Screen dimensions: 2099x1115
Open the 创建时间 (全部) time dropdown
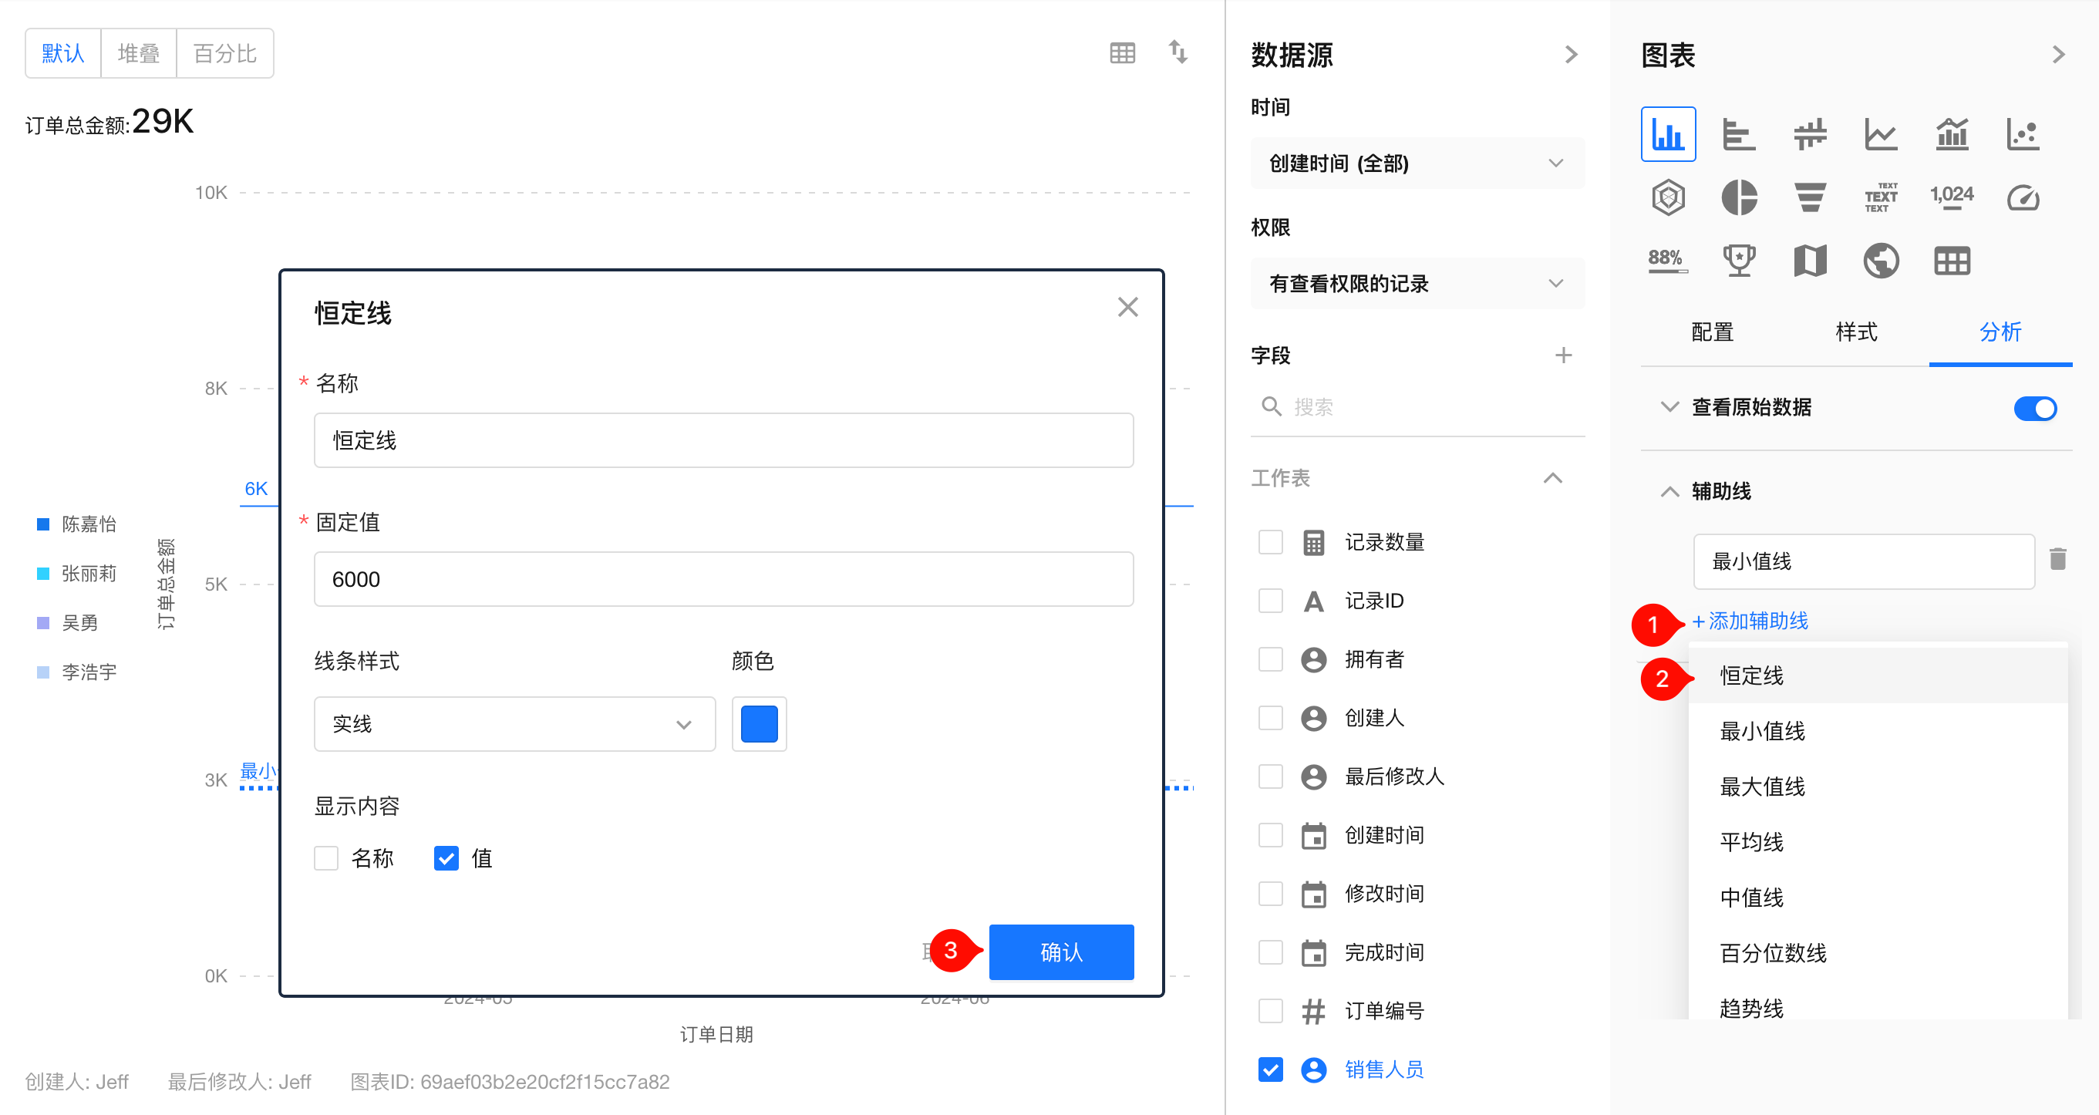tap(1417, 163)
